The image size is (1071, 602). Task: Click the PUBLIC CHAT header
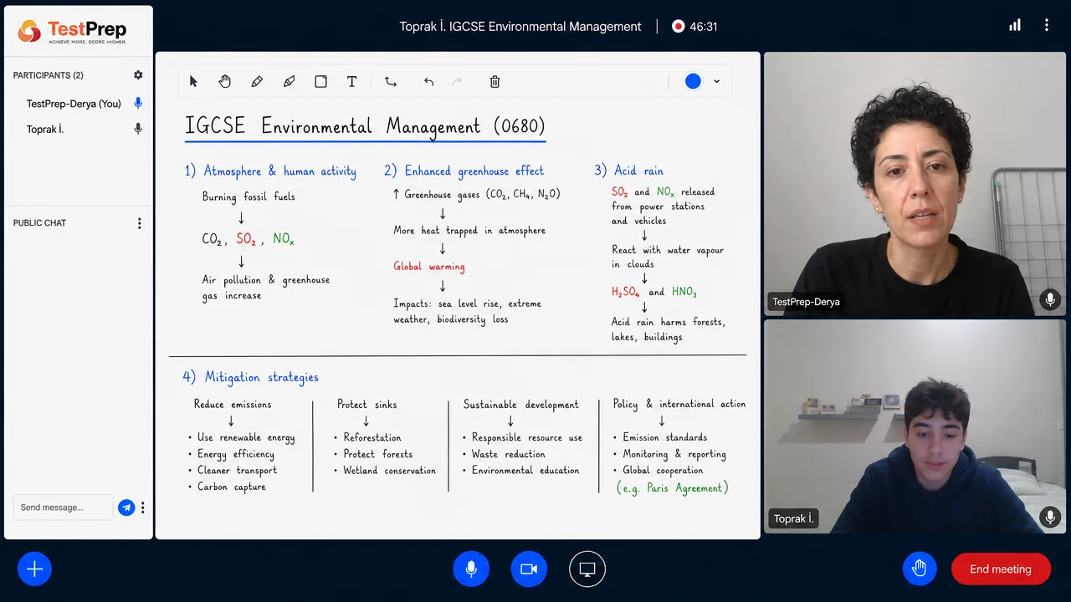(39, 223)
